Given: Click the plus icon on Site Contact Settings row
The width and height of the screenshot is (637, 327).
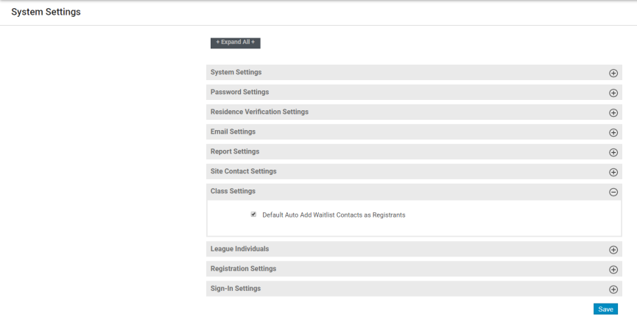Looking at the screenshot, I should coord(613,173).
